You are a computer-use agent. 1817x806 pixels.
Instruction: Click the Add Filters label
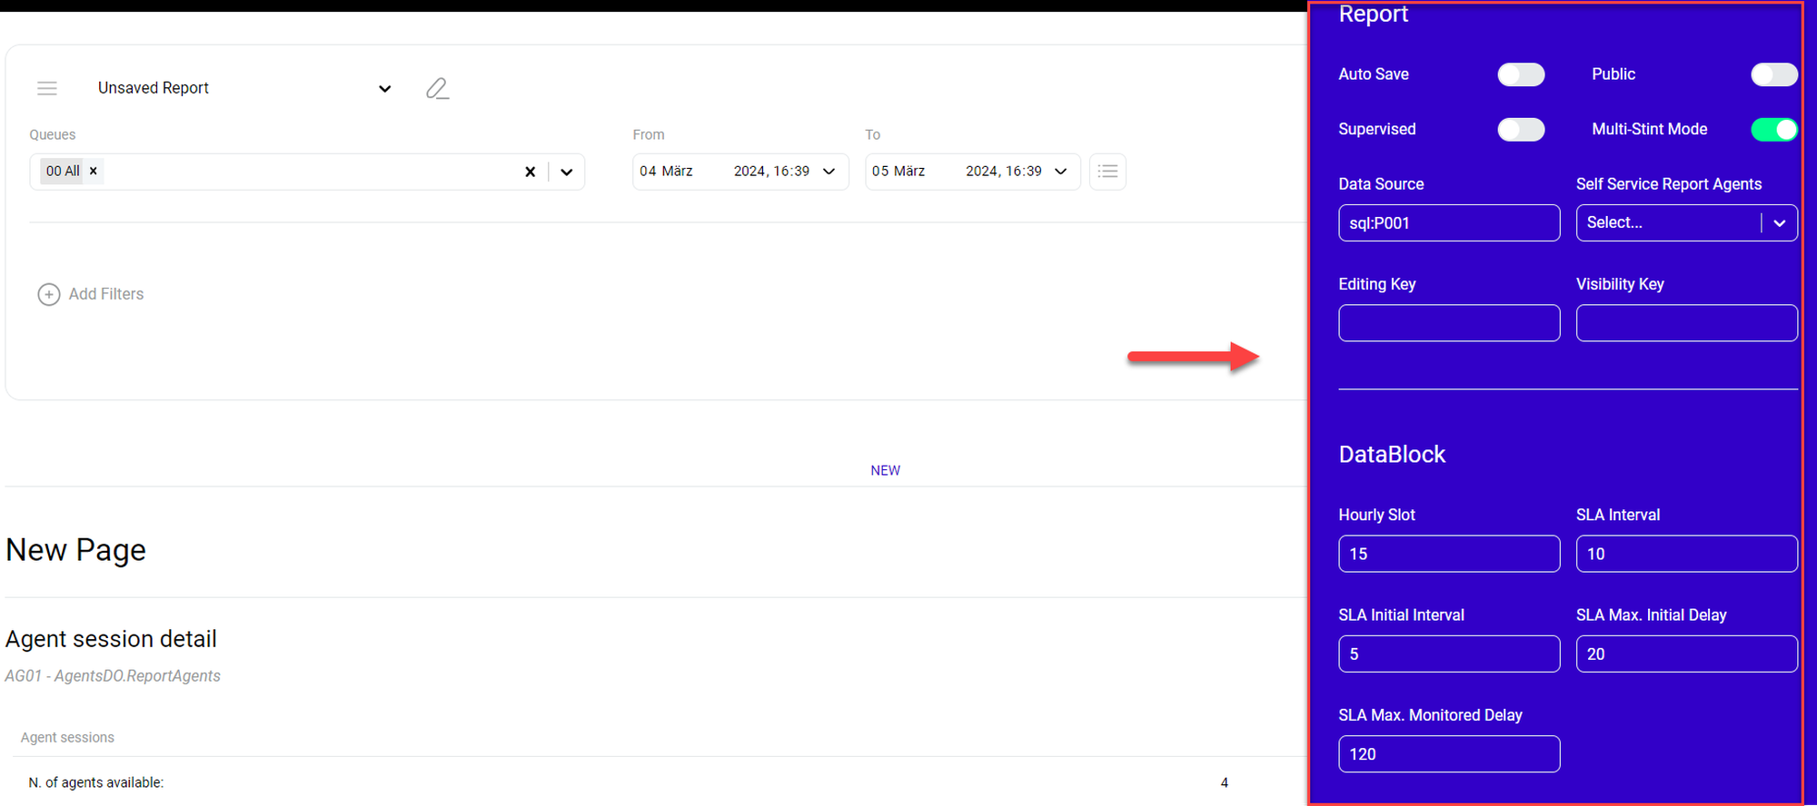[x=106, y=294]
